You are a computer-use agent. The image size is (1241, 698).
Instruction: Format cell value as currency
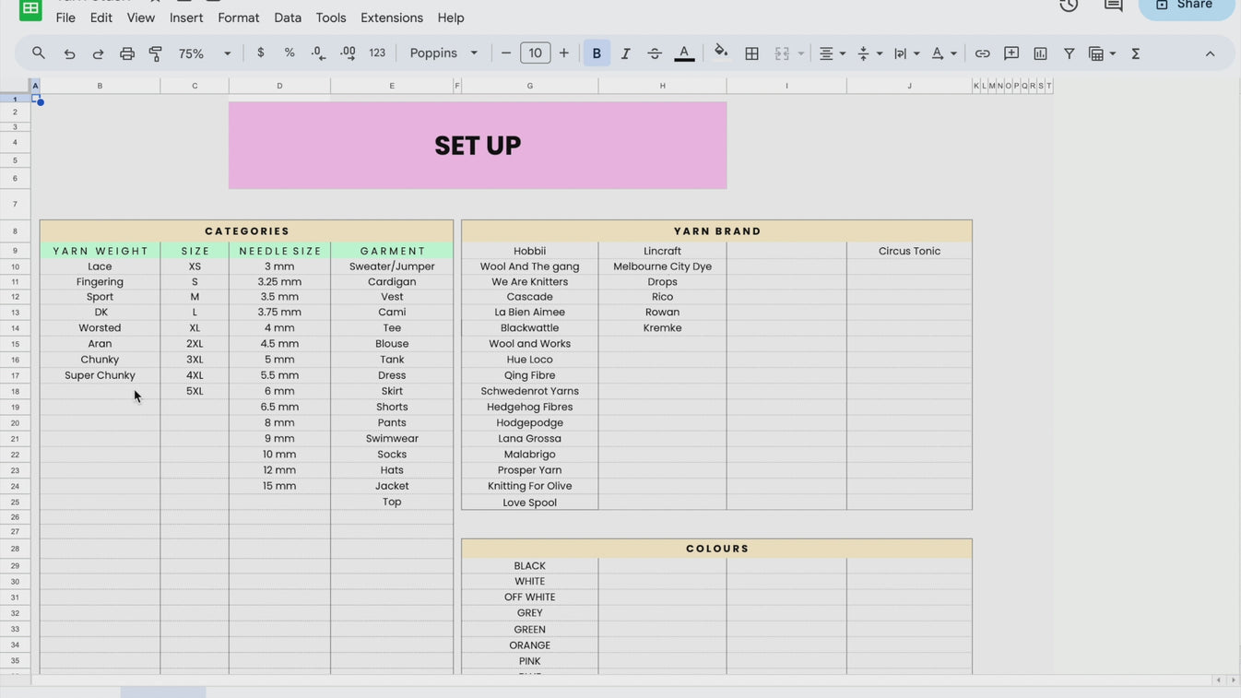pos(261,53)
